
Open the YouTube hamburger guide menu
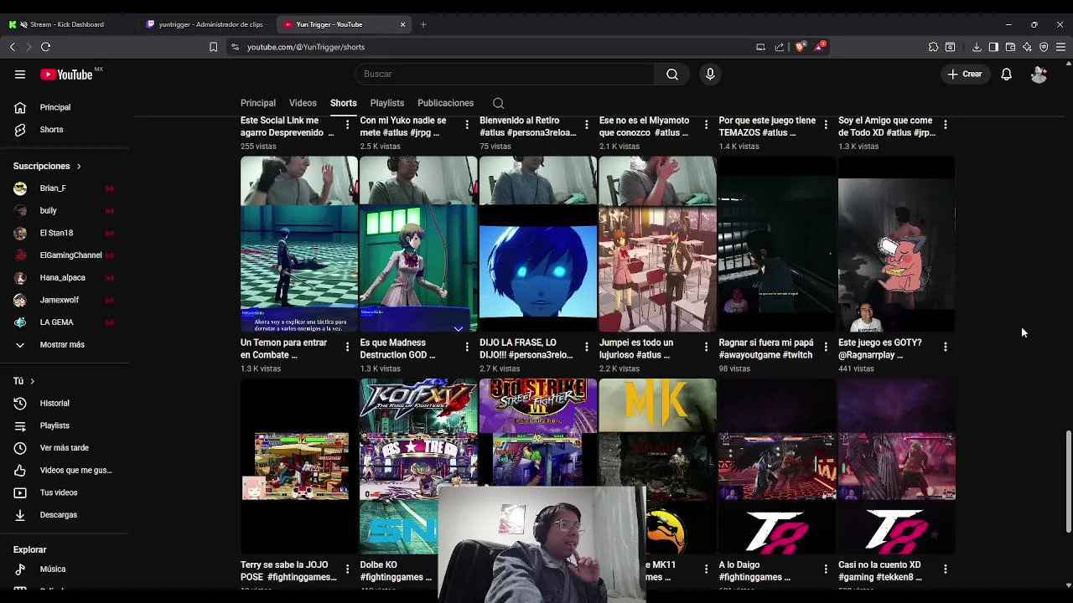20,75
